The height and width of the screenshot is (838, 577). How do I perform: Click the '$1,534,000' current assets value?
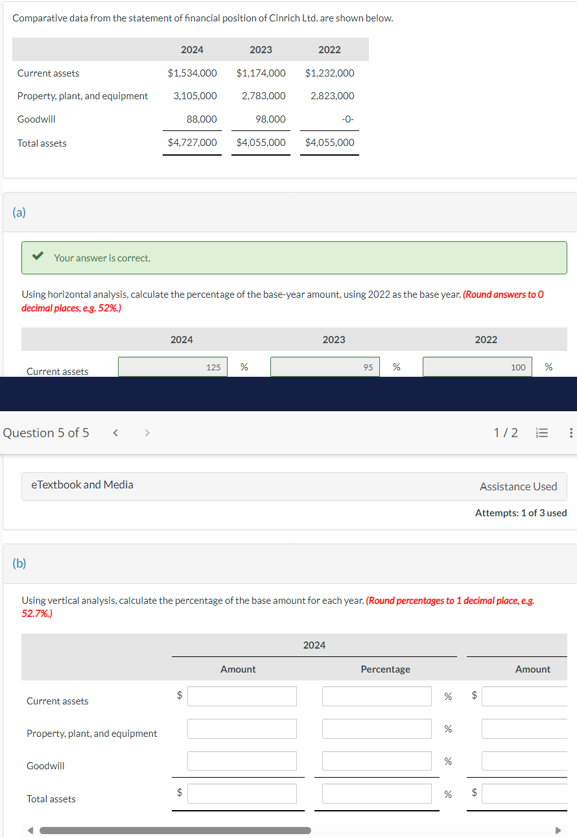coord(192,73)
